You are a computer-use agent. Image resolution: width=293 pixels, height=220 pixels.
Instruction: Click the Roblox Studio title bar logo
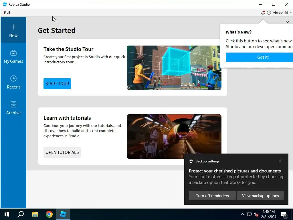(5, 4)
